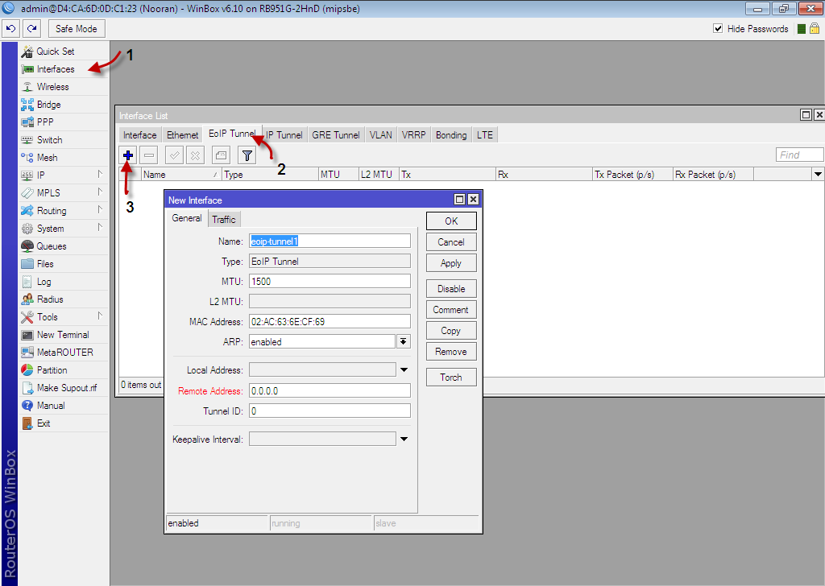
Task: Expand the IP submenu
Action: [100, 174]
